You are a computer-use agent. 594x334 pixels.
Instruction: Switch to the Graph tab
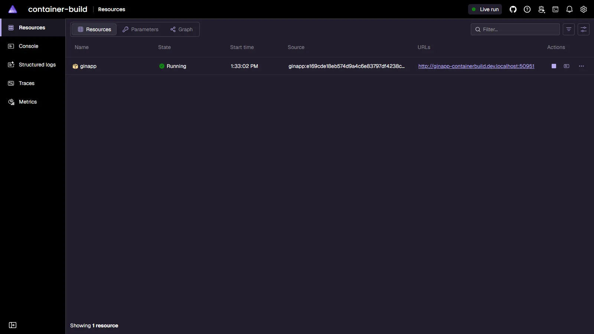(x=182, y=29)
